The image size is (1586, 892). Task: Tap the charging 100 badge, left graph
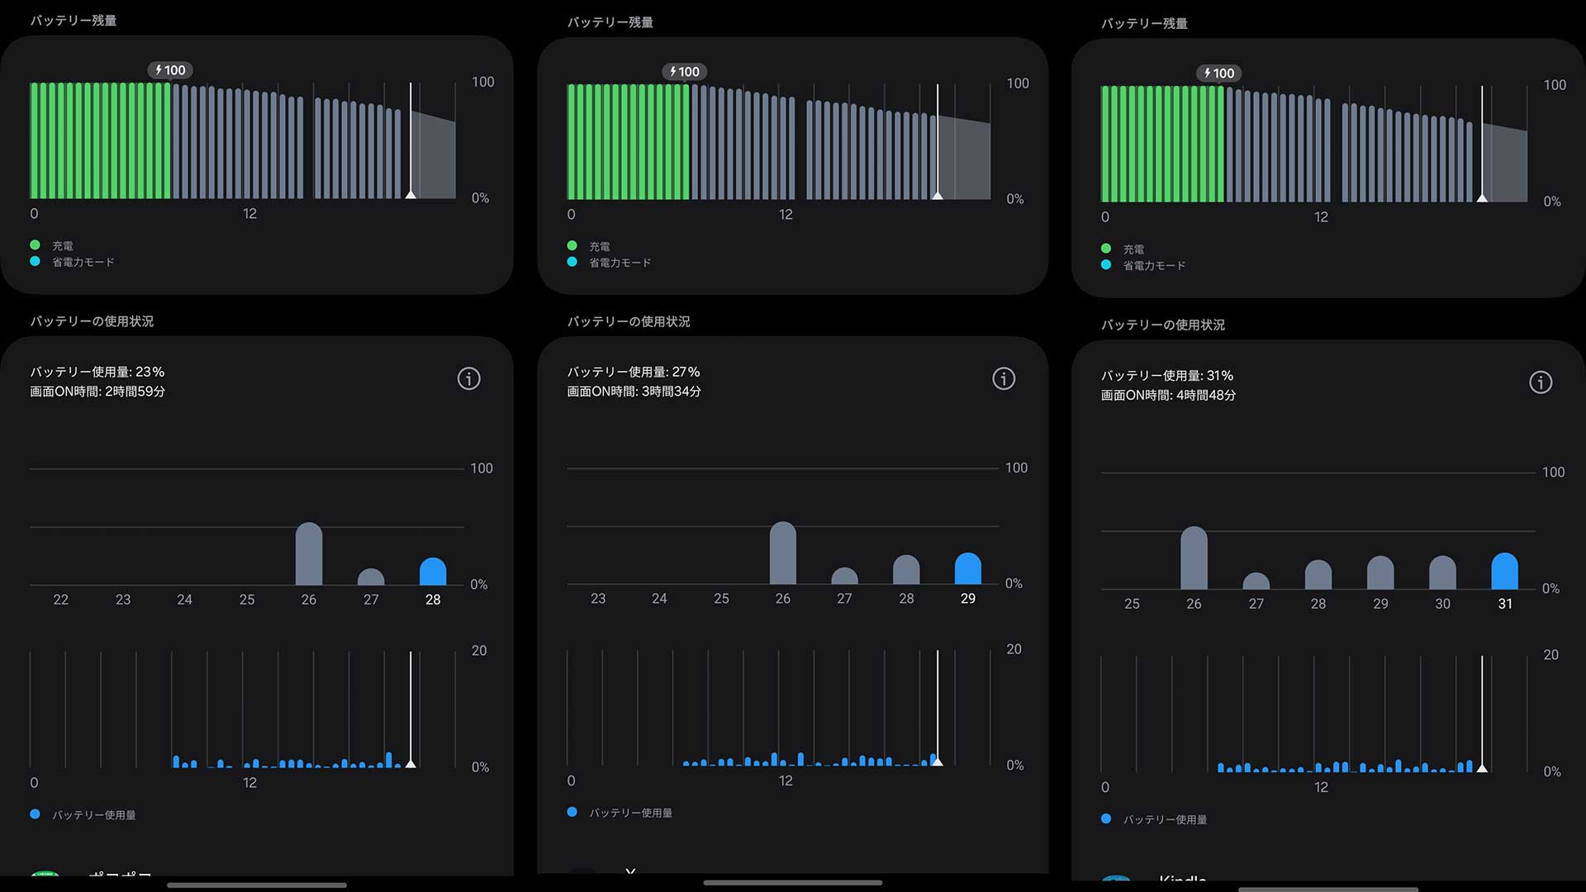click(170, 70)
